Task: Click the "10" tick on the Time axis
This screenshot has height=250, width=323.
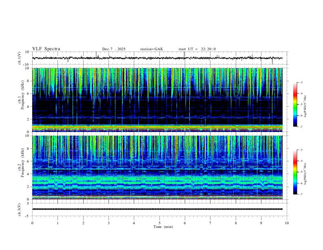Action: coord(287,223)
